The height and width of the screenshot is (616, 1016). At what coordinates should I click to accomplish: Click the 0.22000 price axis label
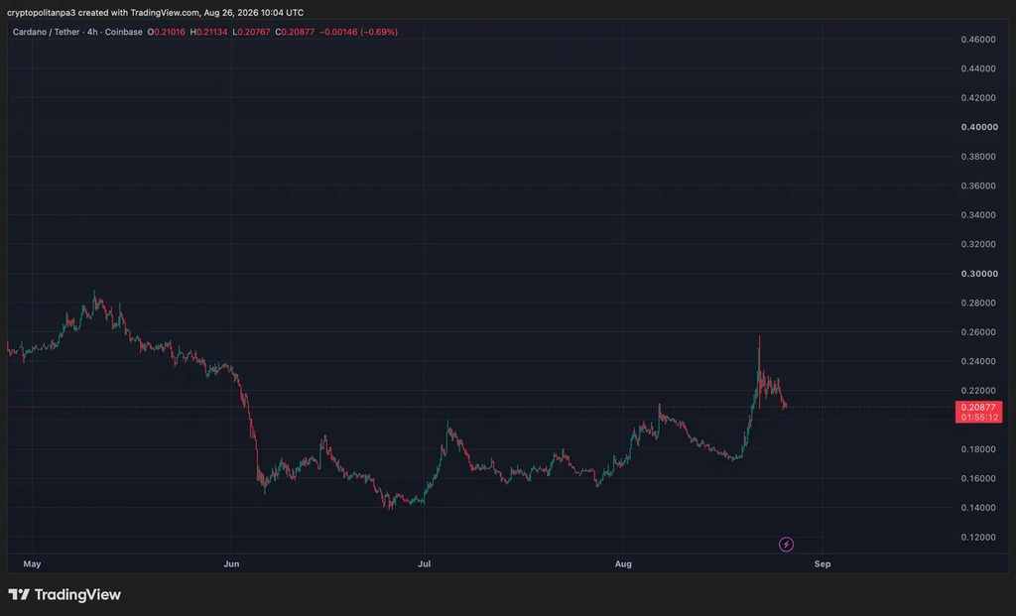(x=978, y=391)
